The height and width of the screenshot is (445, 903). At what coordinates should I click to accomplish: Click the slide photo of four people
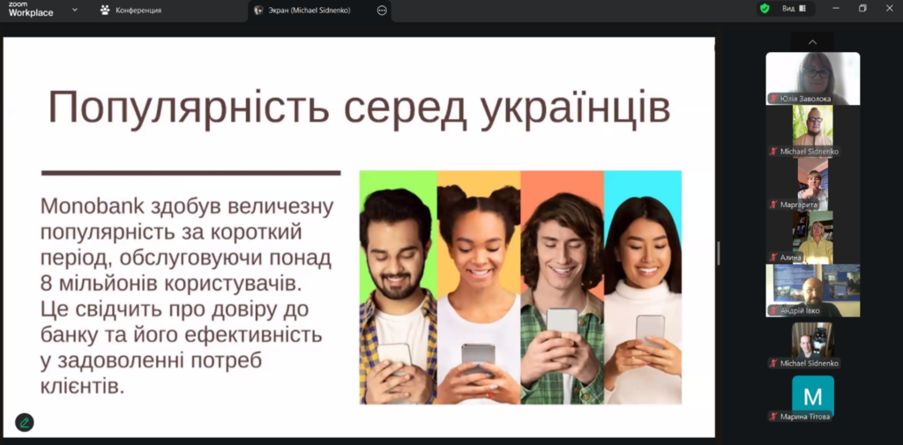pyautogui.click(x=520, y=287)
